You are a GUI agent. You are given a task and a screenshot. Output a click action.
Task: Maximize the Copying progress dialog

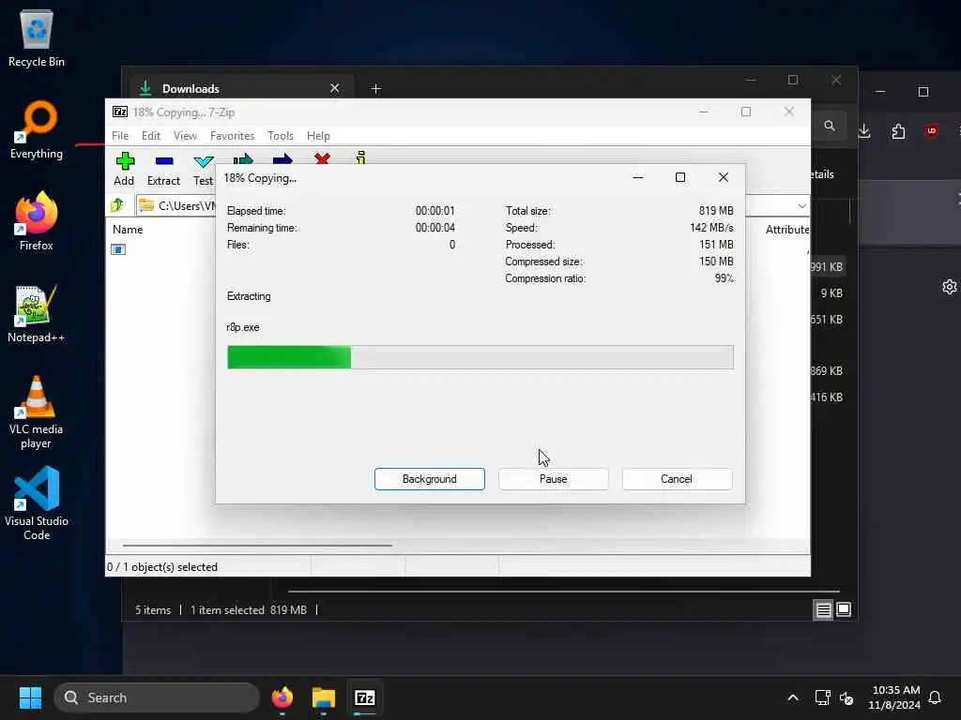680,177
